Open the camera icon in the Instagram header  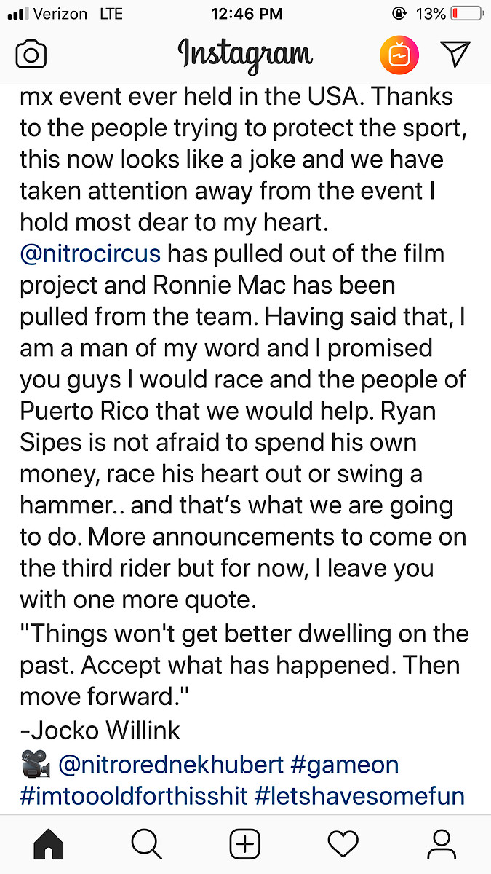tap(32, 56)
